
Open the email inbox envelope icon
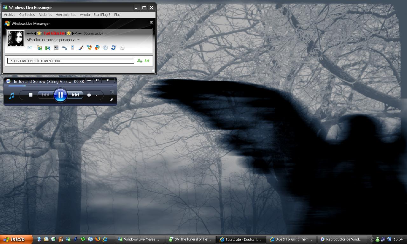[30, 48]
